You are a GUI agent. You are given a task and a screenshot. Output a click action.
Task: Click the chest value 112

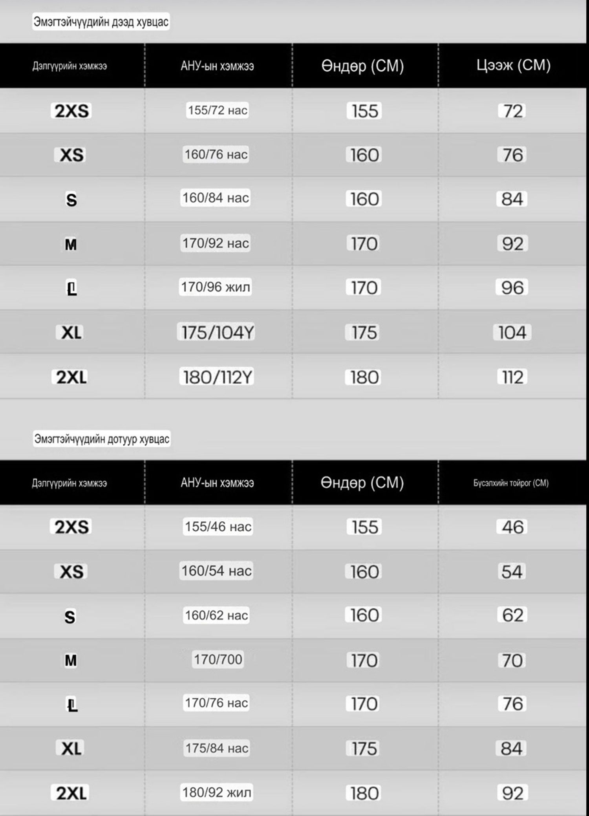click(512, 377)
